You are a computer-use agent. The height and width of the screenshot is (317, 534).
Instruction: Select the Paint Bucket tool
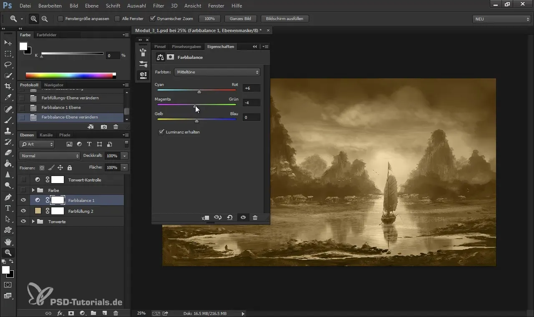pyautogui.click(x=8, y=164)
